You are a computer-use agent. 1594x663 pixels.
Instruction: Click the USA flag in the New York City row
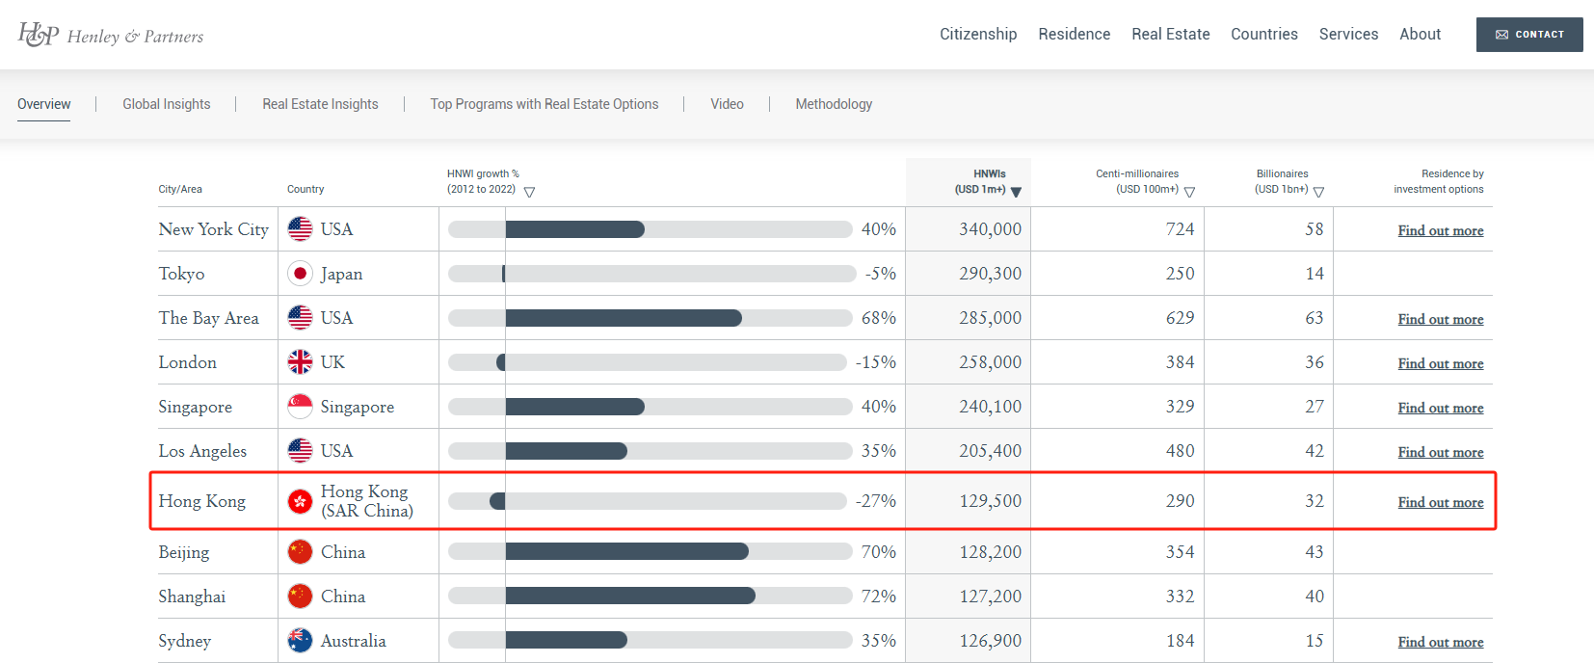pos(300,229)
